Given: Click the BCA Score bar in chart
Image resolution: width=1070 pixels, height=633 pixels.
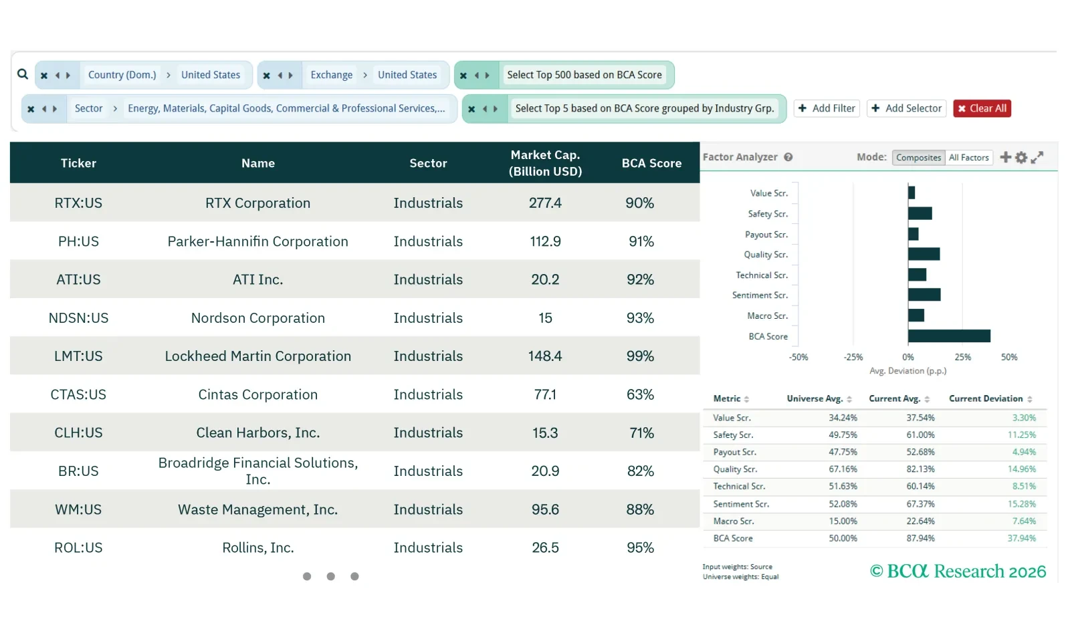Looking at the screenshot, I should 949,336.
